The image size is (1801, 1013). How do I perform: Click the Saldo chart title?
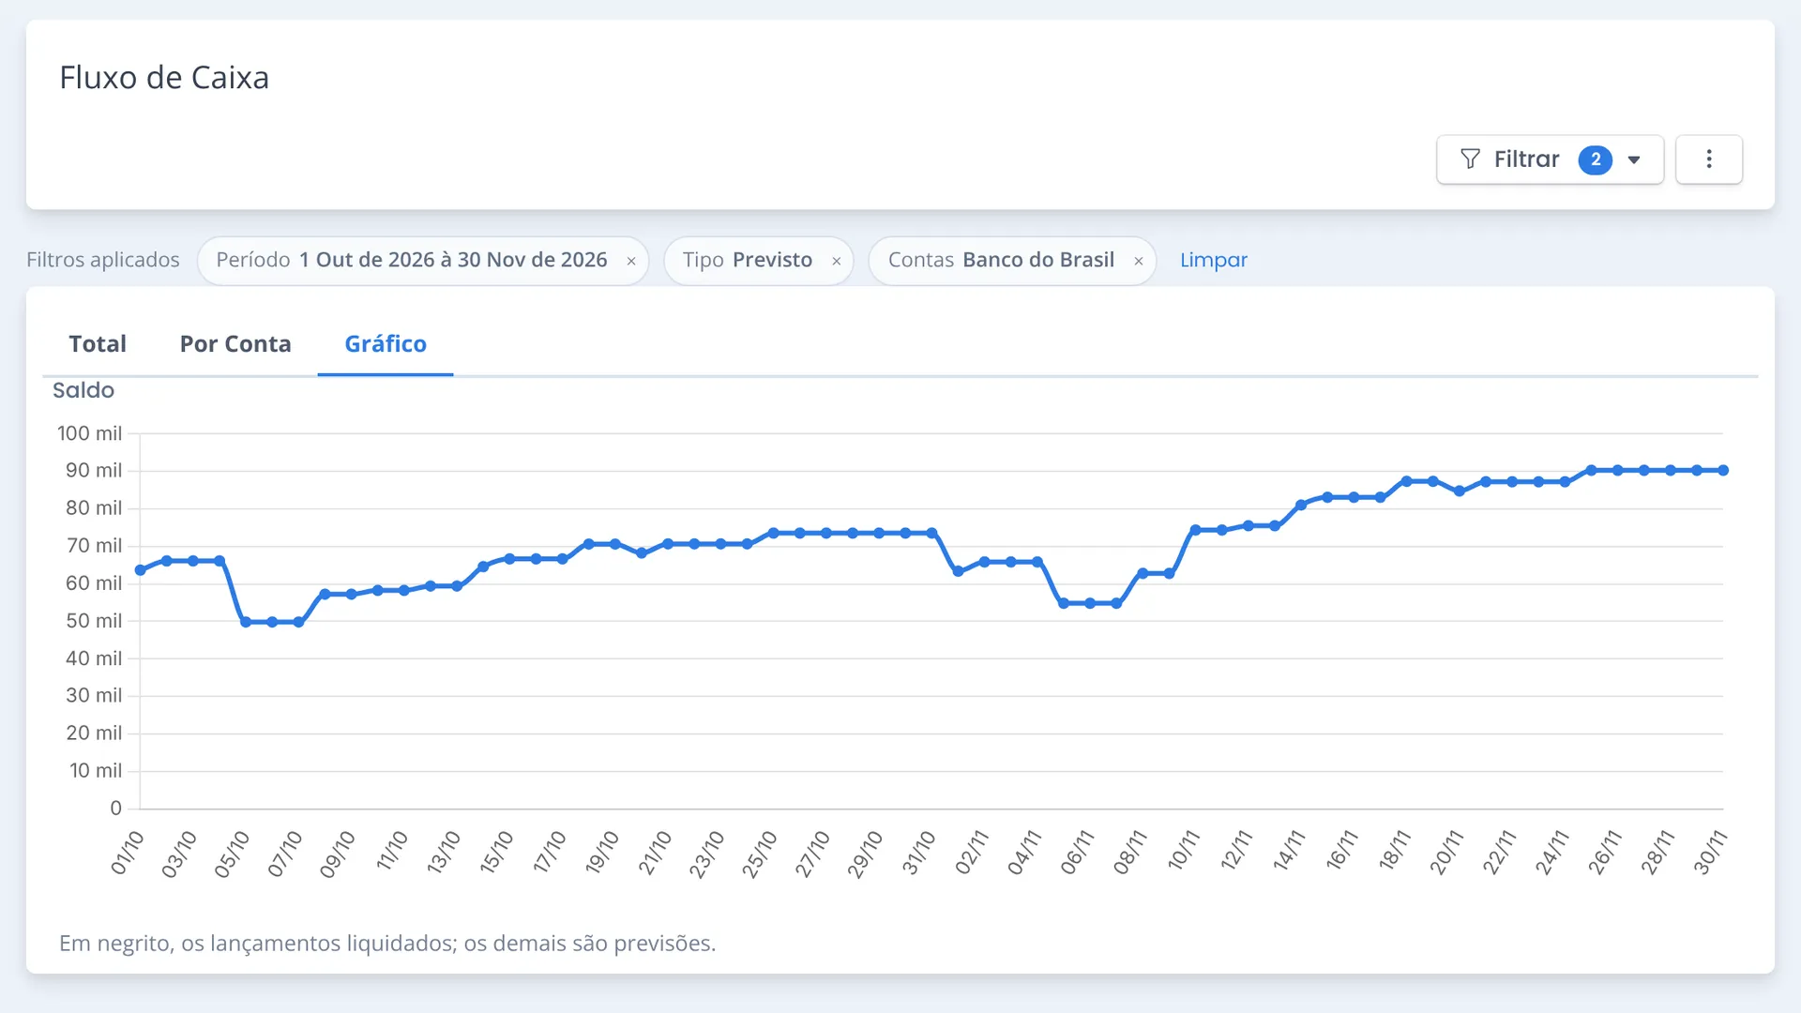(x=83, y=390)
